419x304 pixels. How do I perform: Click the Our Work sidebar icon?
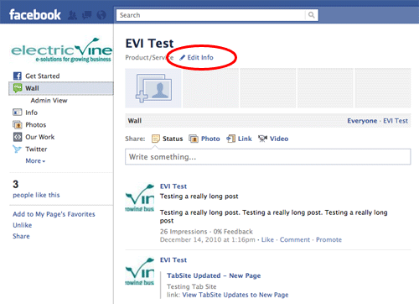pyautogui.click(x=18, y=137)
